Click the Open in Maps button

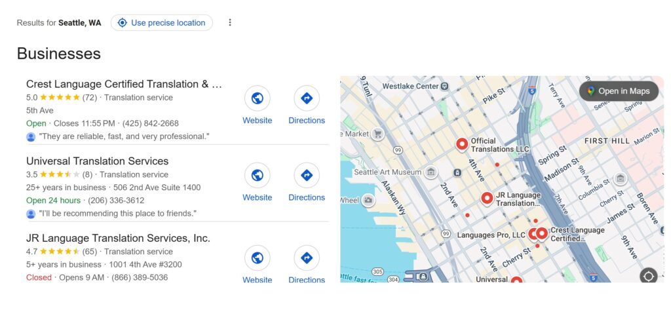(x=619, y=91)
